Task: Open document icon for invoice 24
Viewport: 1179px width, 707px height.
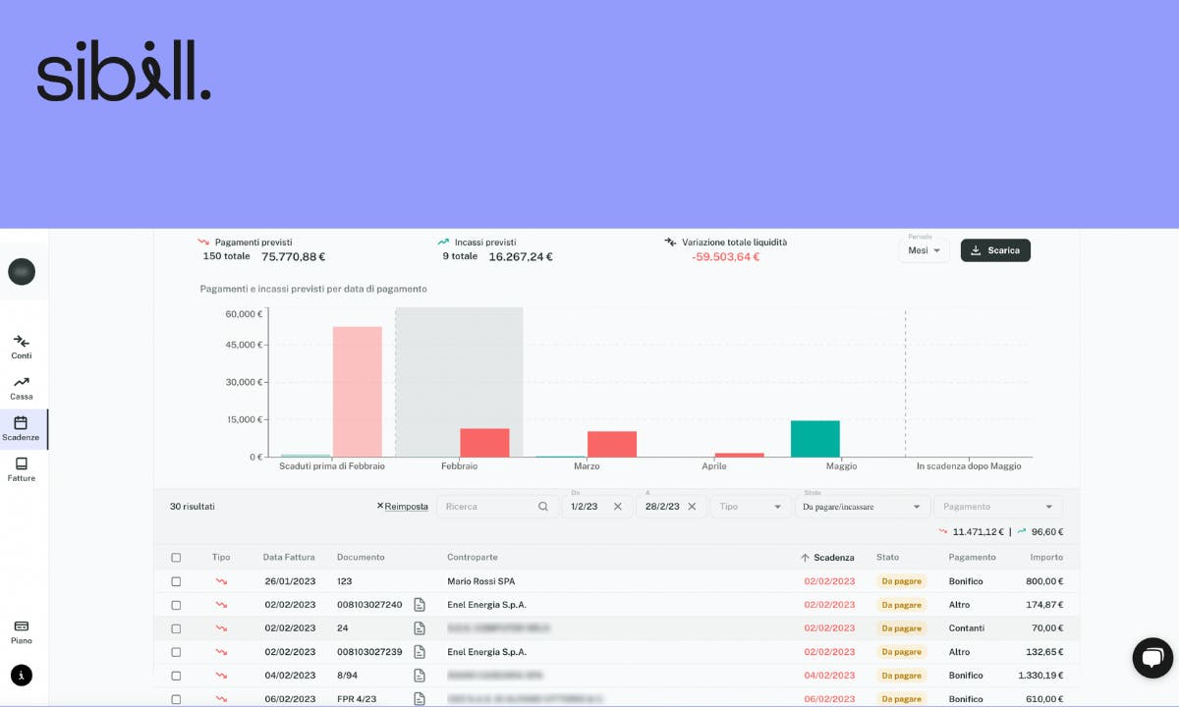Action: (420, 628)
